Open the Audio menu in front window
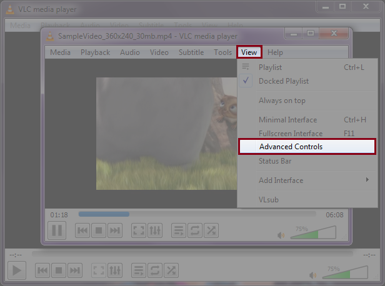The height and width of the screenshot is (286, 385). point(130,52)
